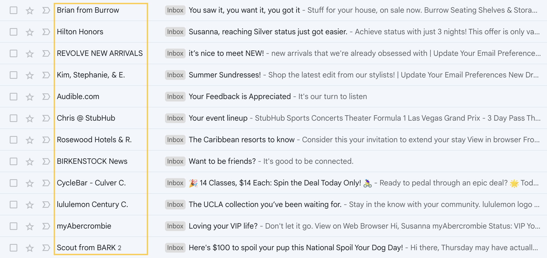Open the 'Your event lineup' StubHub email
Viewport: 547px width, 258px height.
pyautogui.click(x=218, y=118)
